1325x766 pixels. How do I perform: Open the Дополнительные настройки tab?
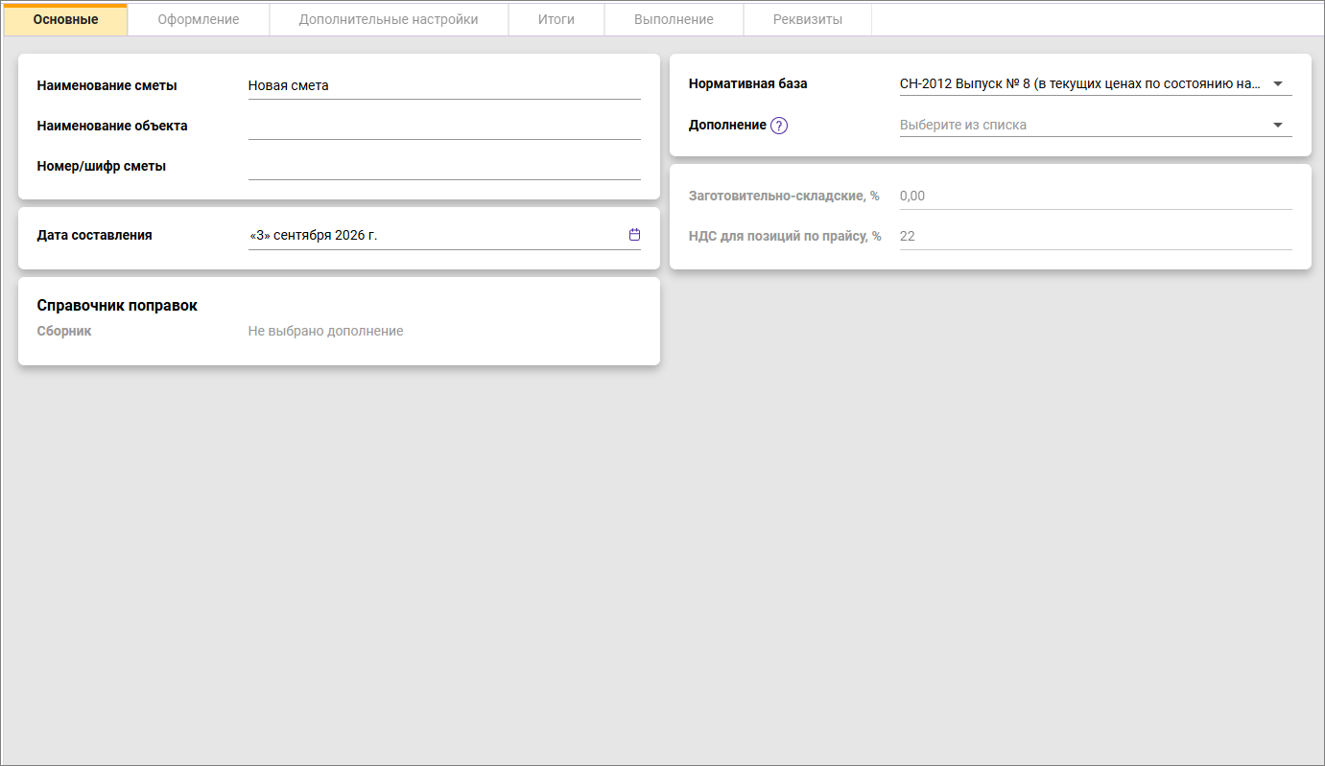coord(389,19)
